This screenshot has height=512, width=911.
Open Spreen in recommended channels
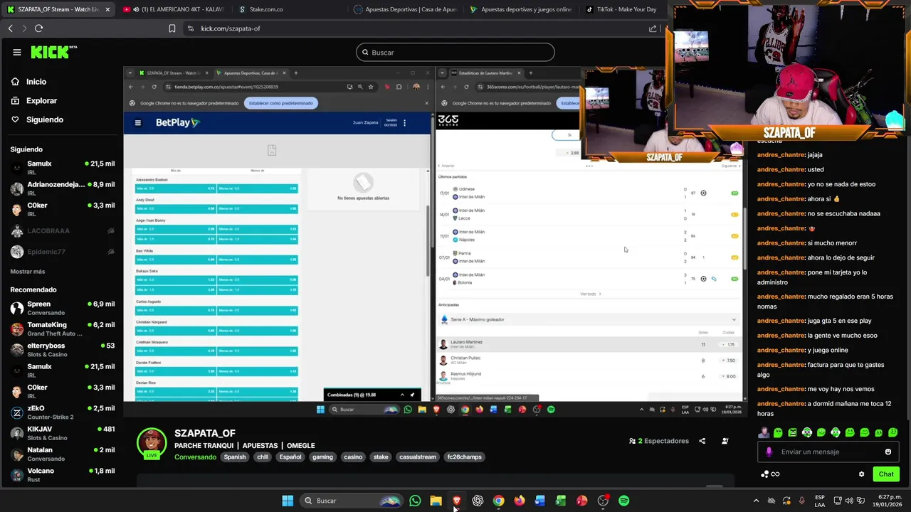point(63,308)
